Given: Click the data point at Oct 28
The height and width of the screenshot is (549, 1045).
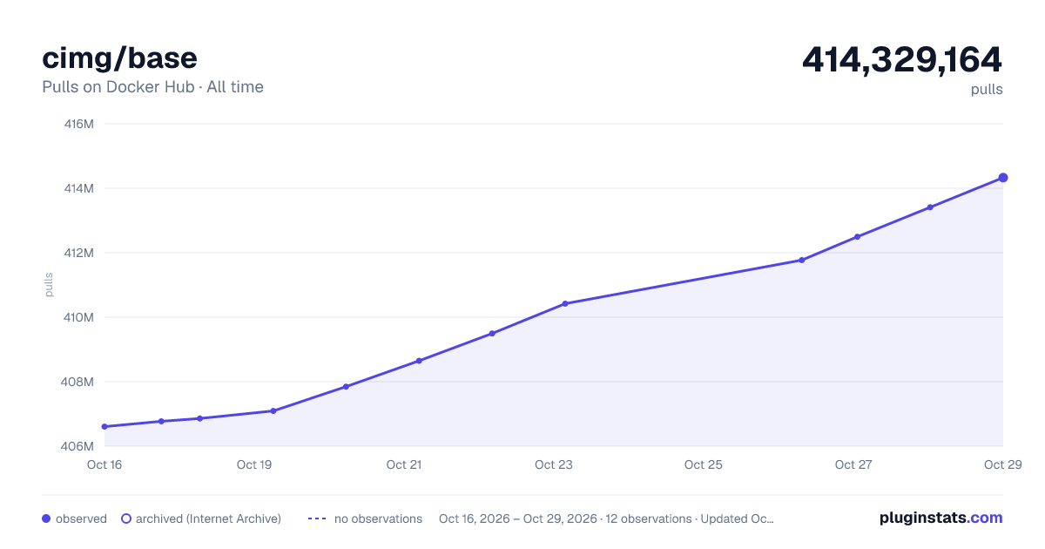Looking at the screenshot, I should (930, 207).
